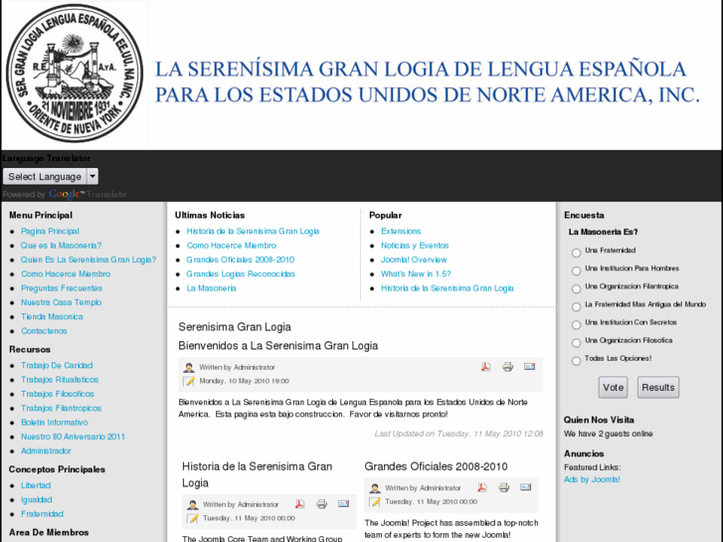Print the Bienvenidos a La Serenisima article

click(507, 367)
